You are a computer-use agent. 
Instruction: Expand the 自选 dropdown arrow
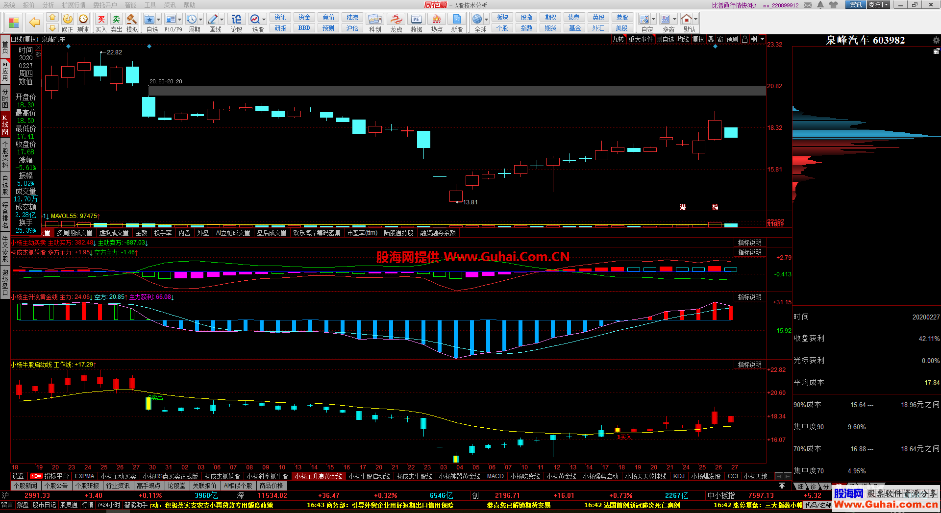(159, 20)
